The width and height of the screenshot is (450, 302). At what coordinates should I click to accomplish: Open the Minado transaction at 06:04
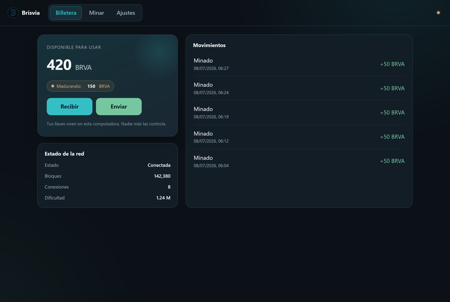click(x=299, y=161)
